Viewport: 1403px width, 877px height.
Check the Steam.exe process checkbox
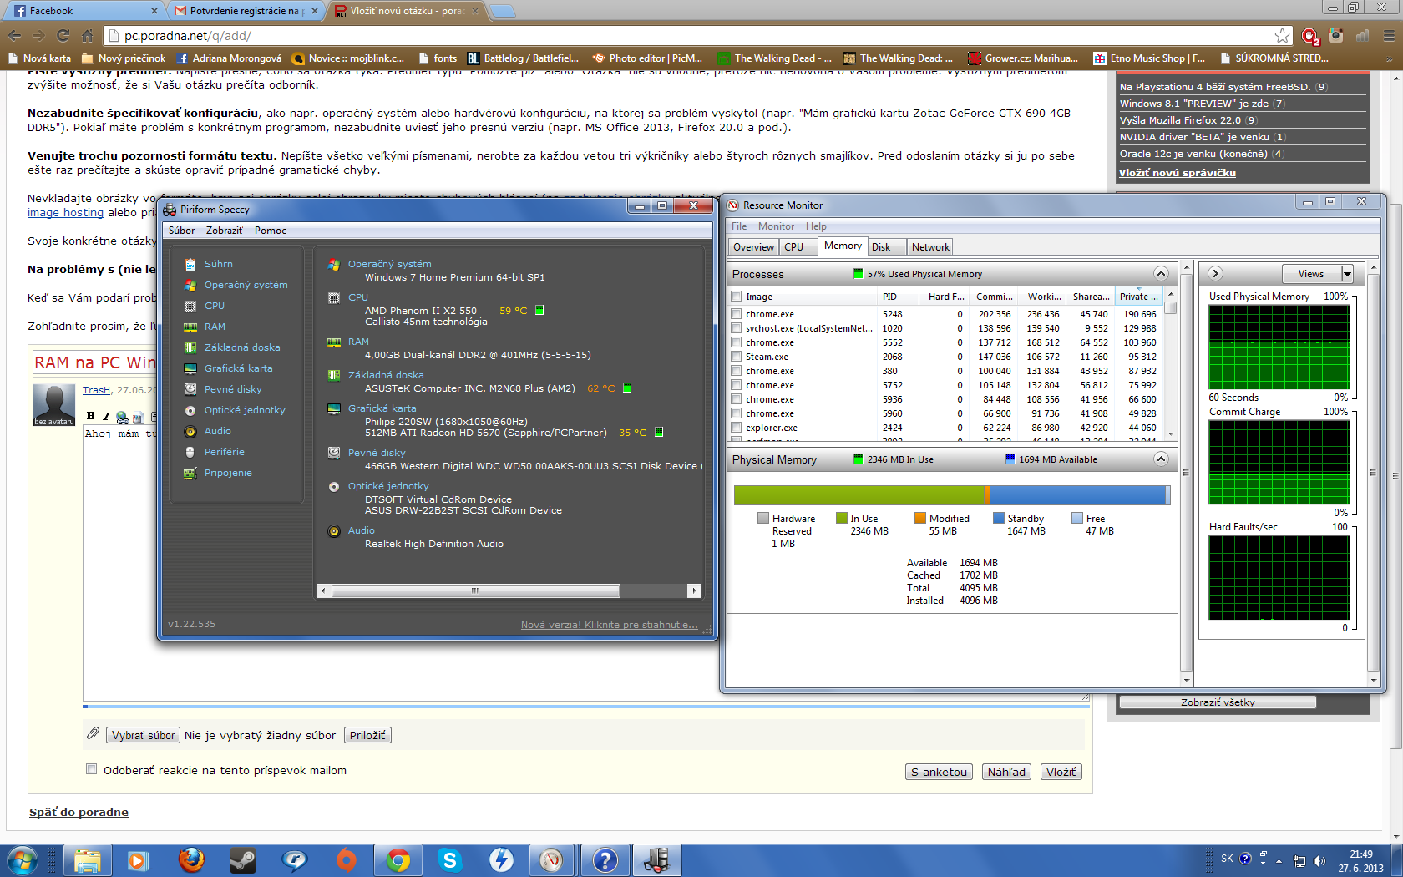tap(736, 357)
